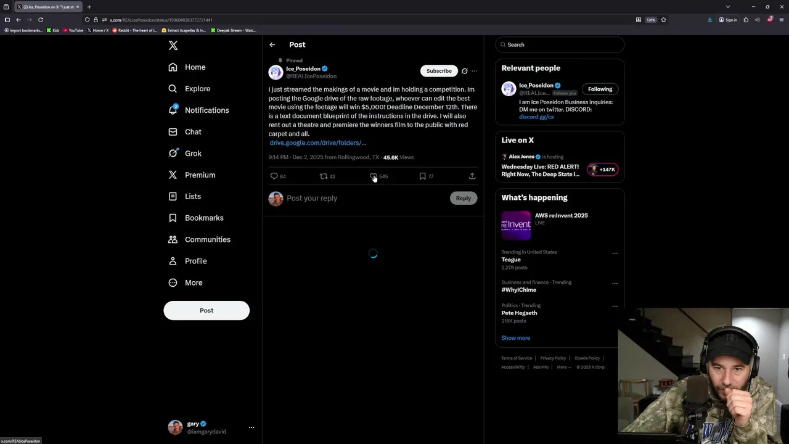Open Ice_Poseidon in Relevant people
Viewport: 789px width, 444px height.
coord(536,85)
